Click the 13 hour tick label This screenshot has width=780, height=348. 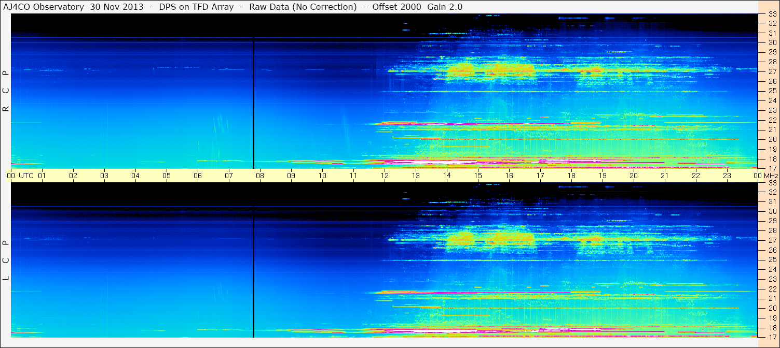(416, 176)
